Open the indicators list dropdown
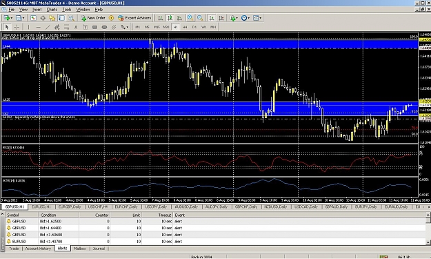Viewport: 431px width, 259px height. [x=237, y=18]
